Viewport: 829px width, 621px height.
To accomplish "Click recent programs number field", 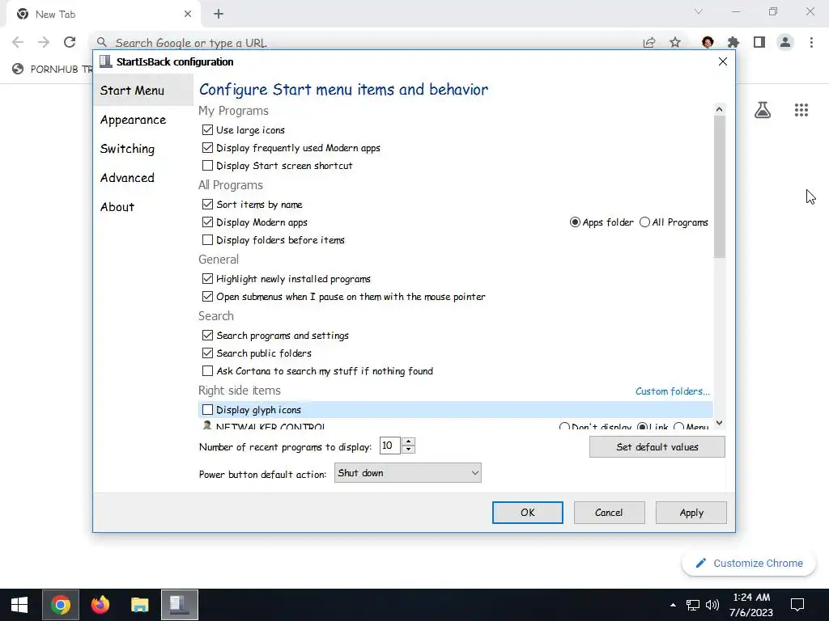I will point(389,446).
